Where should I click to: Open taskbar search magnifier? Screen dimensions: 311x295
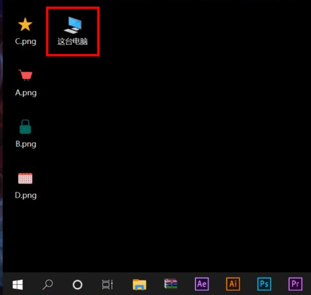tap(48, 285)
